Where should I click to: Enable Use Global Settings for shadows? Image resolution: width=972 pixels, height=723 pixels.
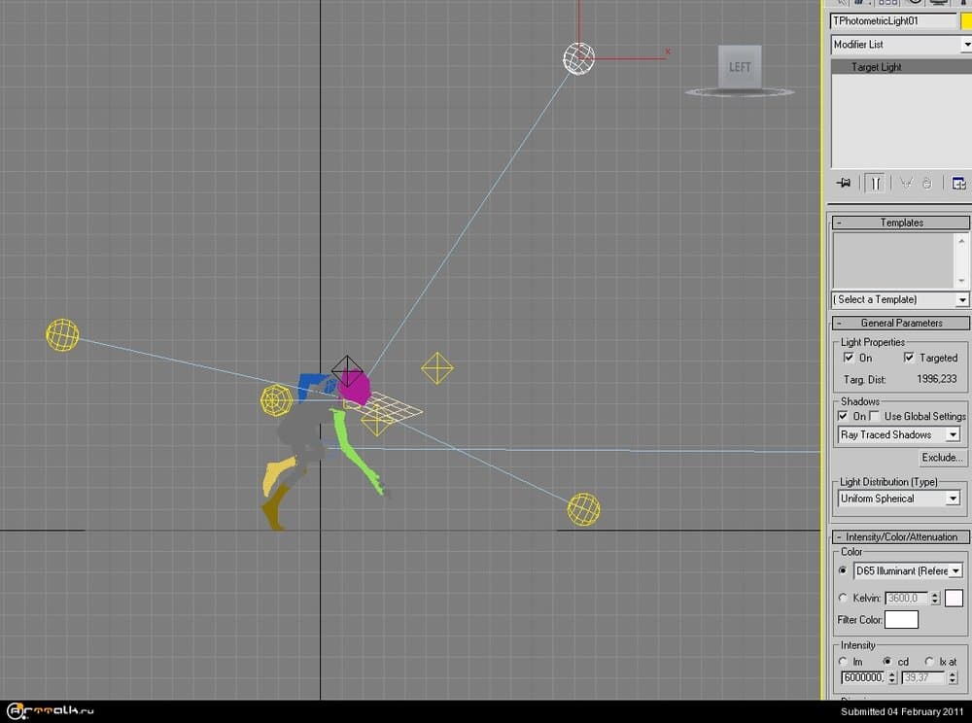coord(876,416)
